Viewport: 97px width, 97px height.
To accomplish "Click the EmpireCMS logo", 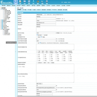I will click(7, 2).
